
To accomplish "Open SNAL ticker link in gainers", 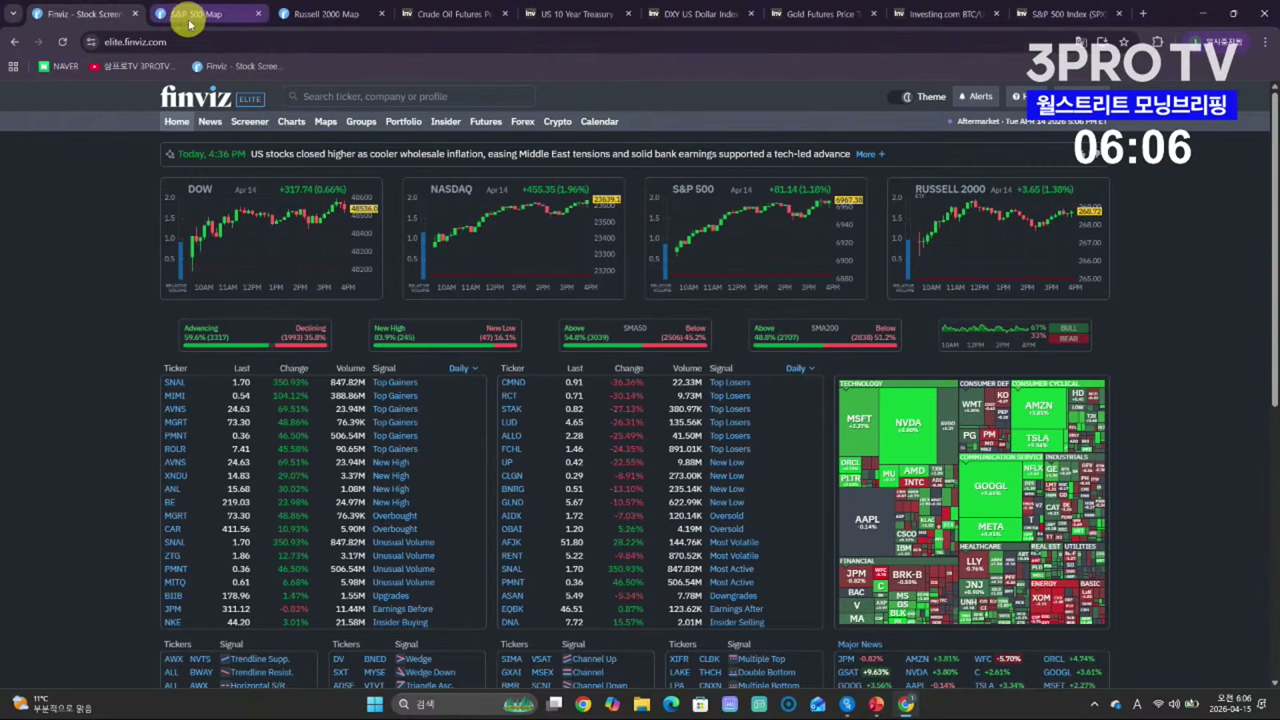I will (x=175, y=383).
